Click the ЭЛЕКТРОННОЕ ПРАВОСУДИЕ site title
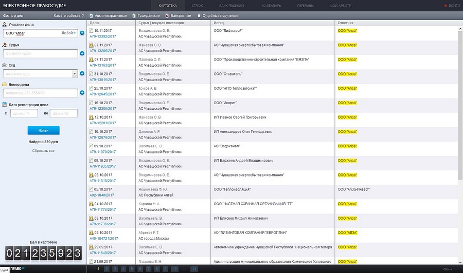The width and height of the screenshot is (463, 273). pos(34,6)
